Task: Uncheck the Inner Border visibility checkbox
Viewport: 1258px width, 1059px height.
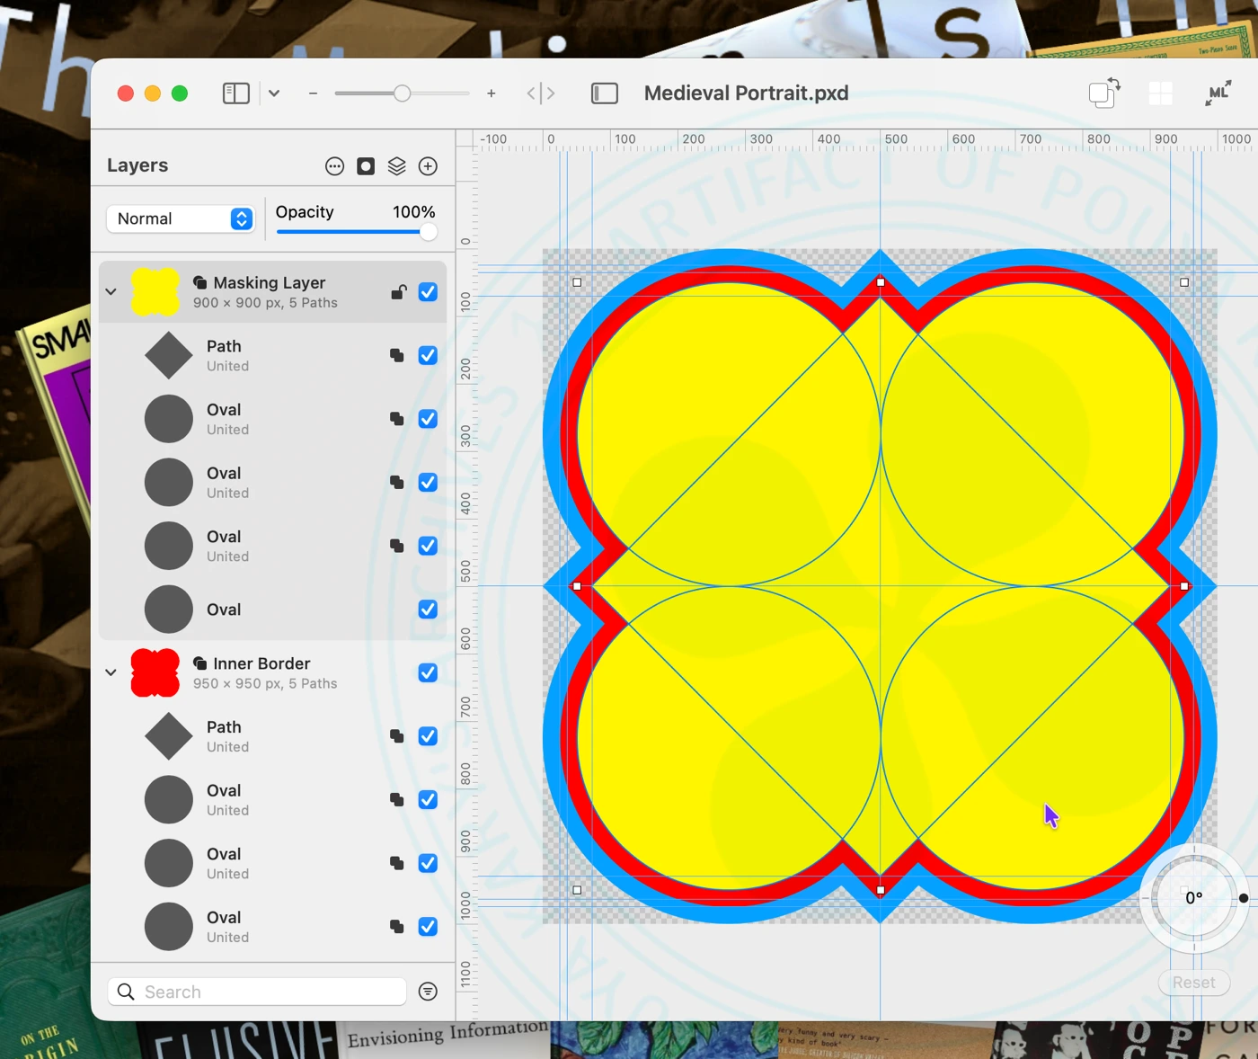Action: [428, 672]
